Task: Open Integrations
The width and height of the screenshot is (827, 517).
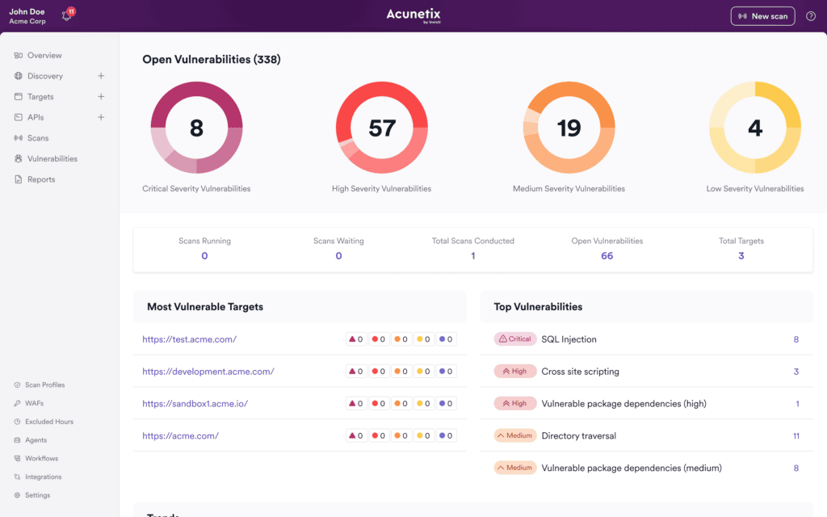Action: [44, 477]
